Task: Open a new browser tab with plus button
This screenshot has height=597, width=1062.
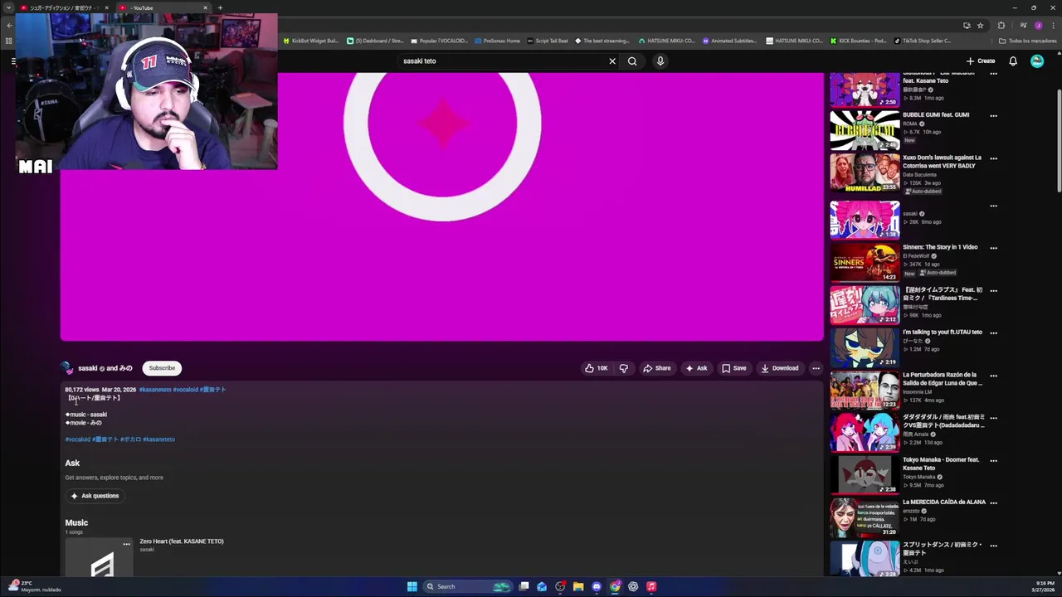Action: (x=220, y=7)
